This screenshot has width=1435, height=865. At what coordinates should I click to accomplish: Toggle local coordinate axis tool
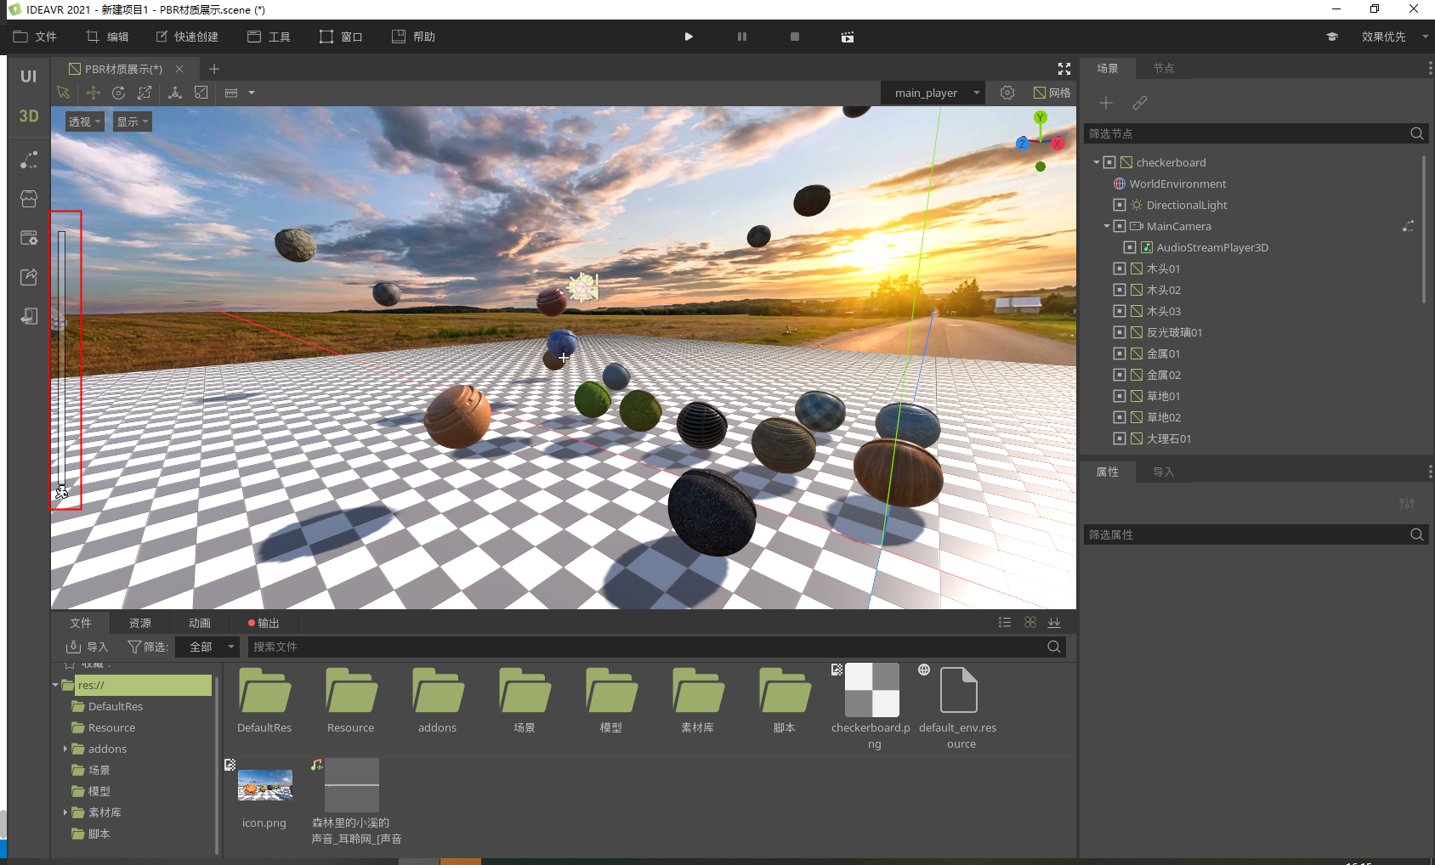click(x=175, y=93)
